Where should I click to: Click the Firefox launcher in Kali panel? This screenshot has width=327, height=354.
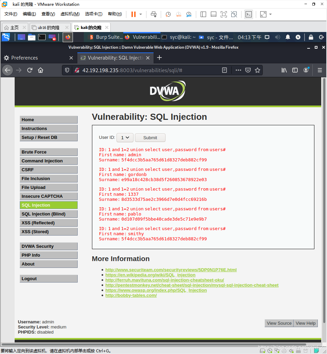tap(67, 37)
